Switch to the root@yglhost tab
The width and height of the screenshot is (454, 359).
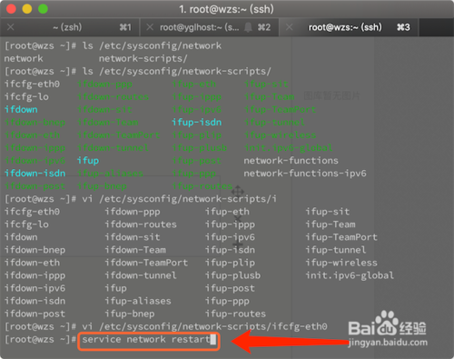(x=210, y=27)
